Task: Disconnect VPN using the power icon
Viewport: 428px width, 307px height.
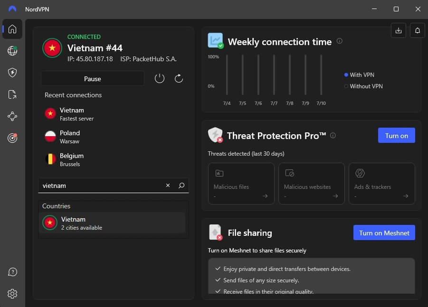Action: 160,78
